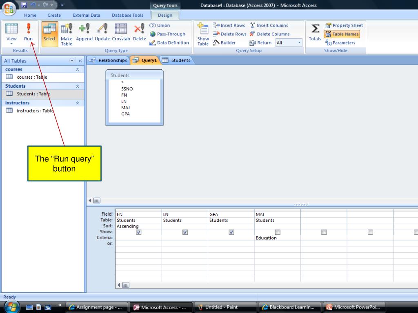
Task: Open the Create ribbon tab
Action: coord(54,15)
